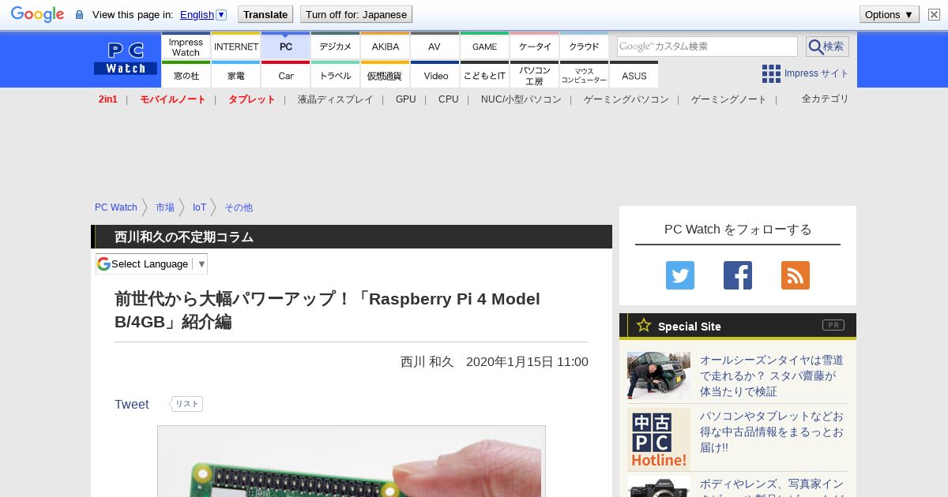The height and width of the screenshot is (497, 948).
Task: Click the リスト button beside Tweet
Action: click(x=186, y=404)
